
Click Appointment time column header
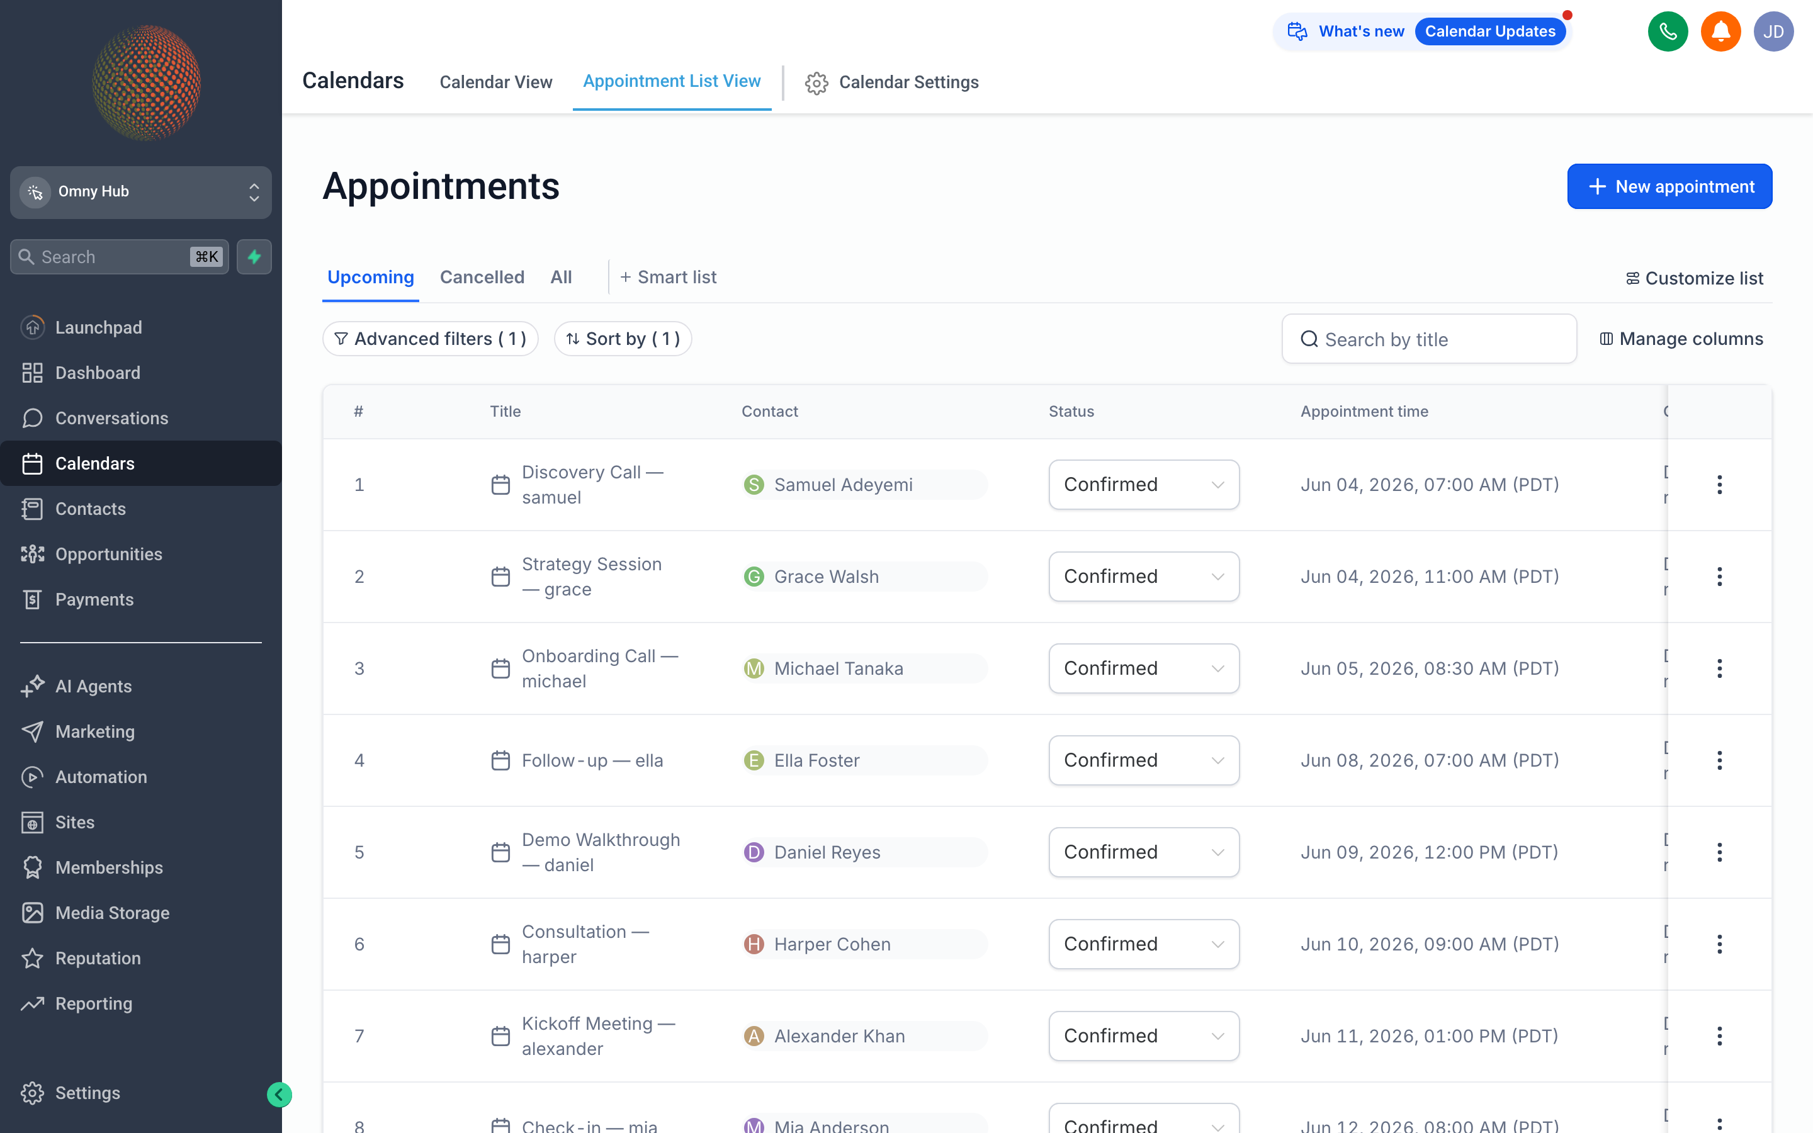(x=1364, y=412)
